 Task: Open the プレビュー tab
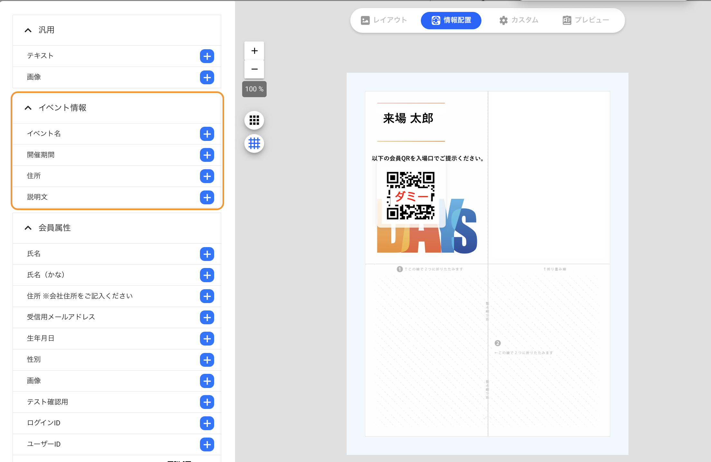[x=586, y=20]
